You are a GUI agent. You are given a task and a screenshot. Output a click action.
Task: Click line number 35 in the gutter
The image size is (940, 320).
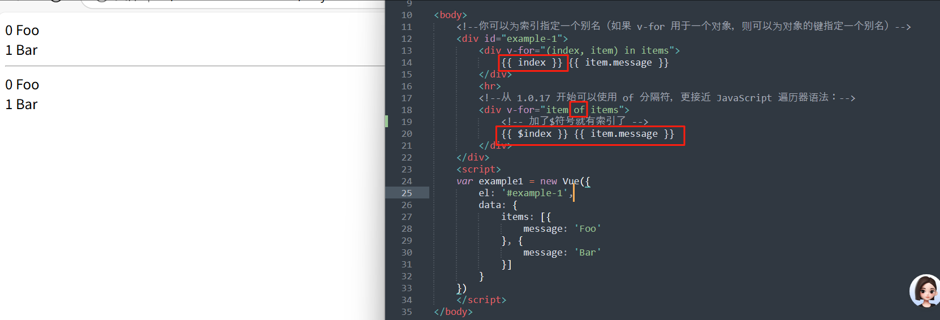tap(407, 312)
